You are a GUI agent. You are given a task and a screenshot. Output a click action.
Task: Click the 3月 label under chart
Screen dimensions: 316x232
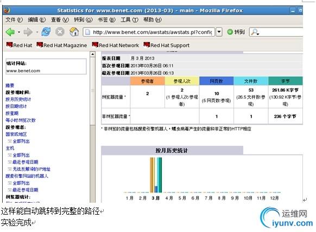click(156, 198)
